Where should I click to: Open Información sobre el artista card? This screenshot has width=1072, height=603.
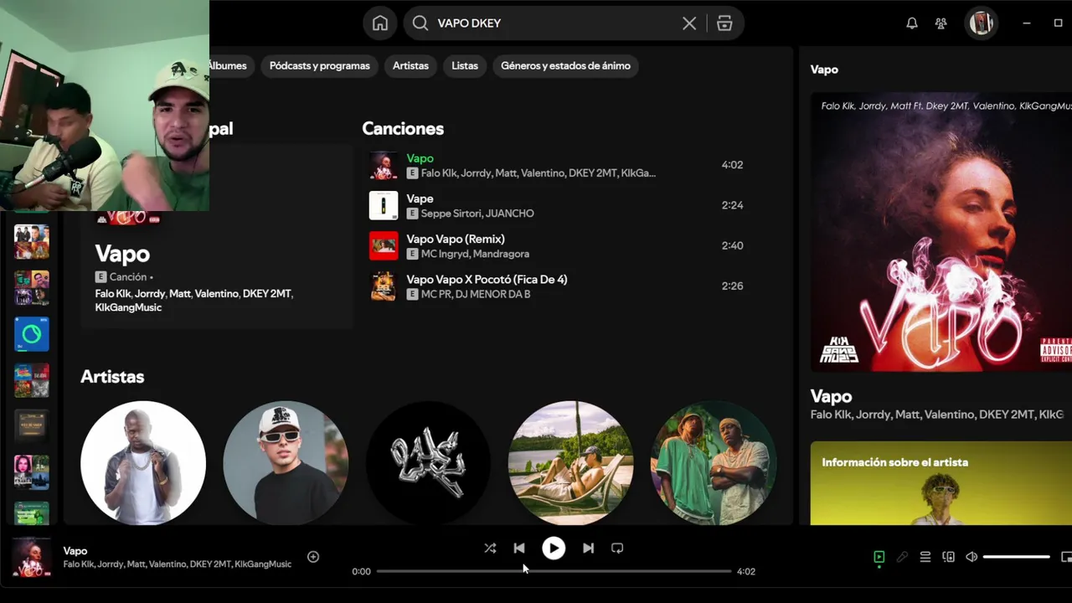point(941,483)
